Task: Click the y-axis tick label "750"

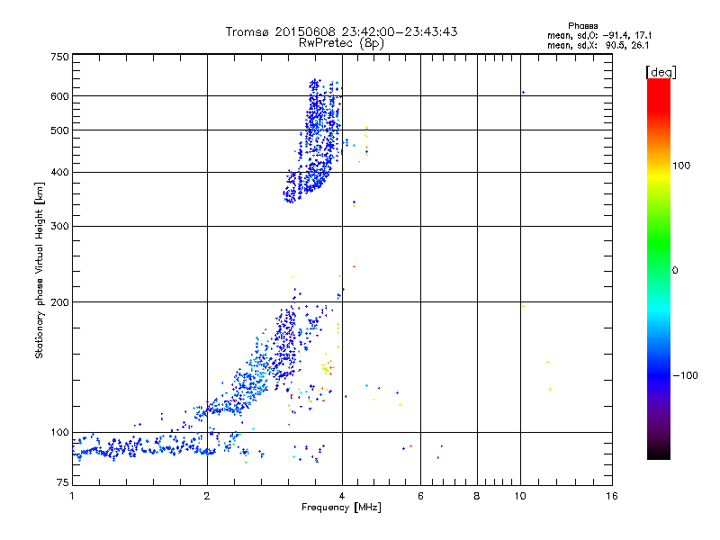Action: pos(59,57)
